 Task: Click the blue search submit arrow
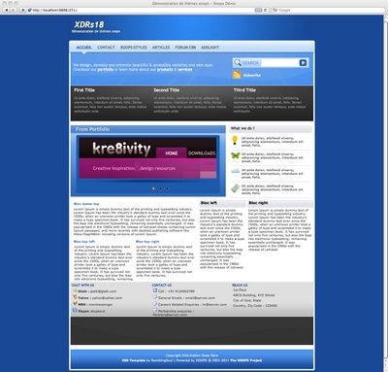[x=303, y=63]
